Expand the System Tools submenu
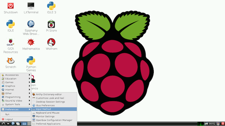 16,105
